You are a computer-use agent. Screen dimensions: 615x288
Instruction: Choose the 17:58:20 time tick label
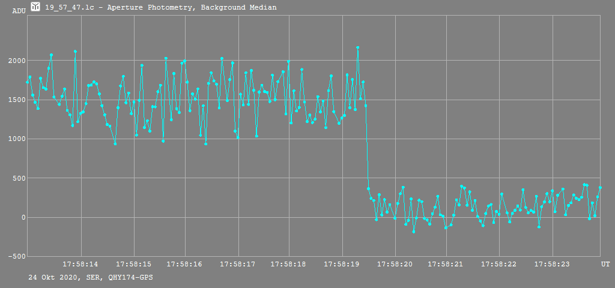(395, 264)
